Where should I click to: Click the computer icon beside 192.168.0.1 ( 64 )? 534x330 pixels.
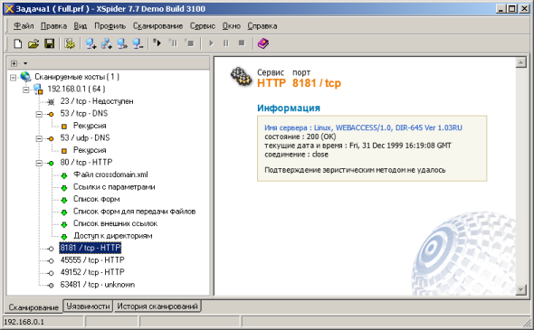38,90
